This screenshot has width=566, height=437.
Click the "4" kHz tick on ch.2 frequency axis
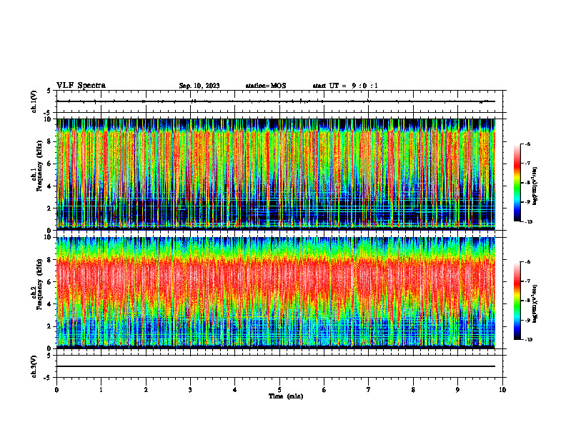click(50, 304)
